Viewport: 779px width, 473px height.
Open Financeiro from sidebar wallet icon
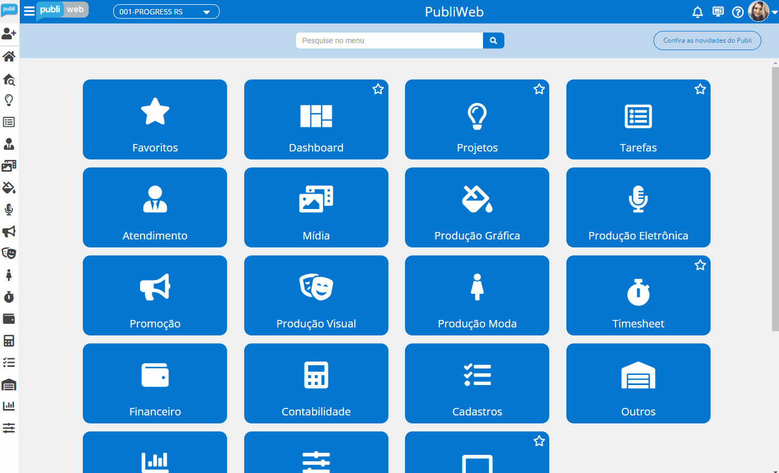click(x=9, y=319)
